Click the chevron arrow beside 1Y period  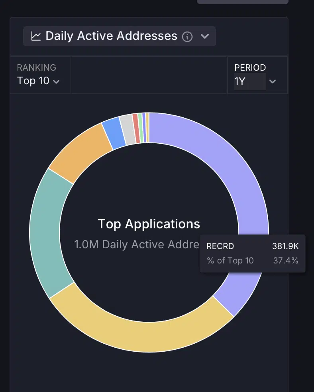pyautogui.click(x=273, y=81)
